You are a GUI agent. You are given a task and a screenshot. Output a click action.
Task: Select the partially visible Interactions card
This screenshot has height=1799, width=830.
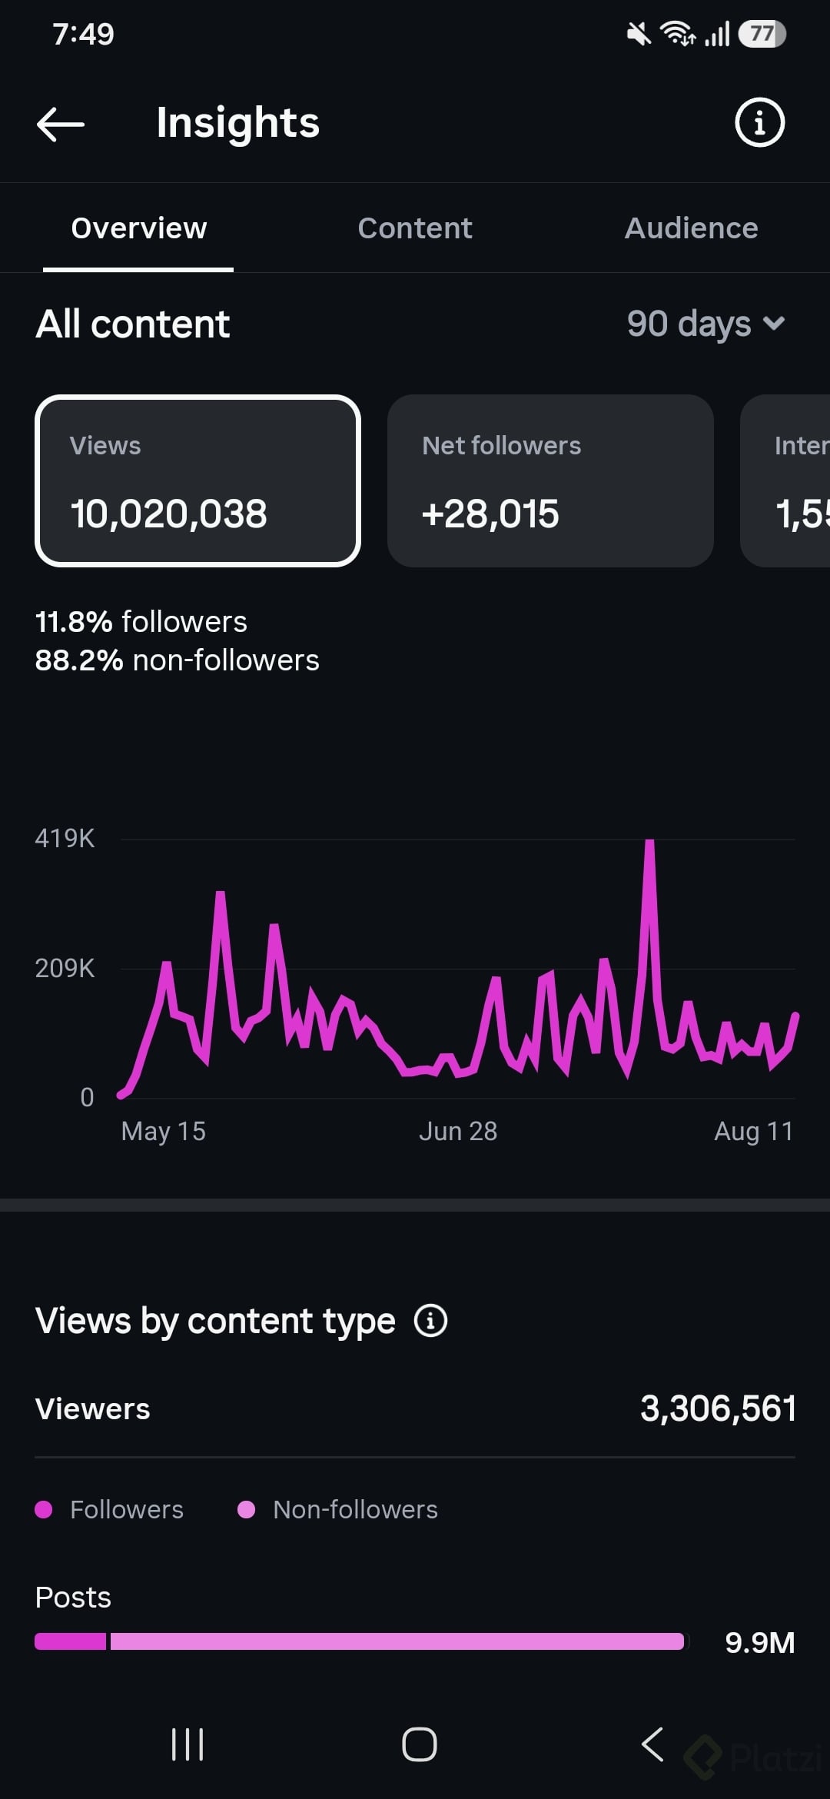(x=785, y=481)
